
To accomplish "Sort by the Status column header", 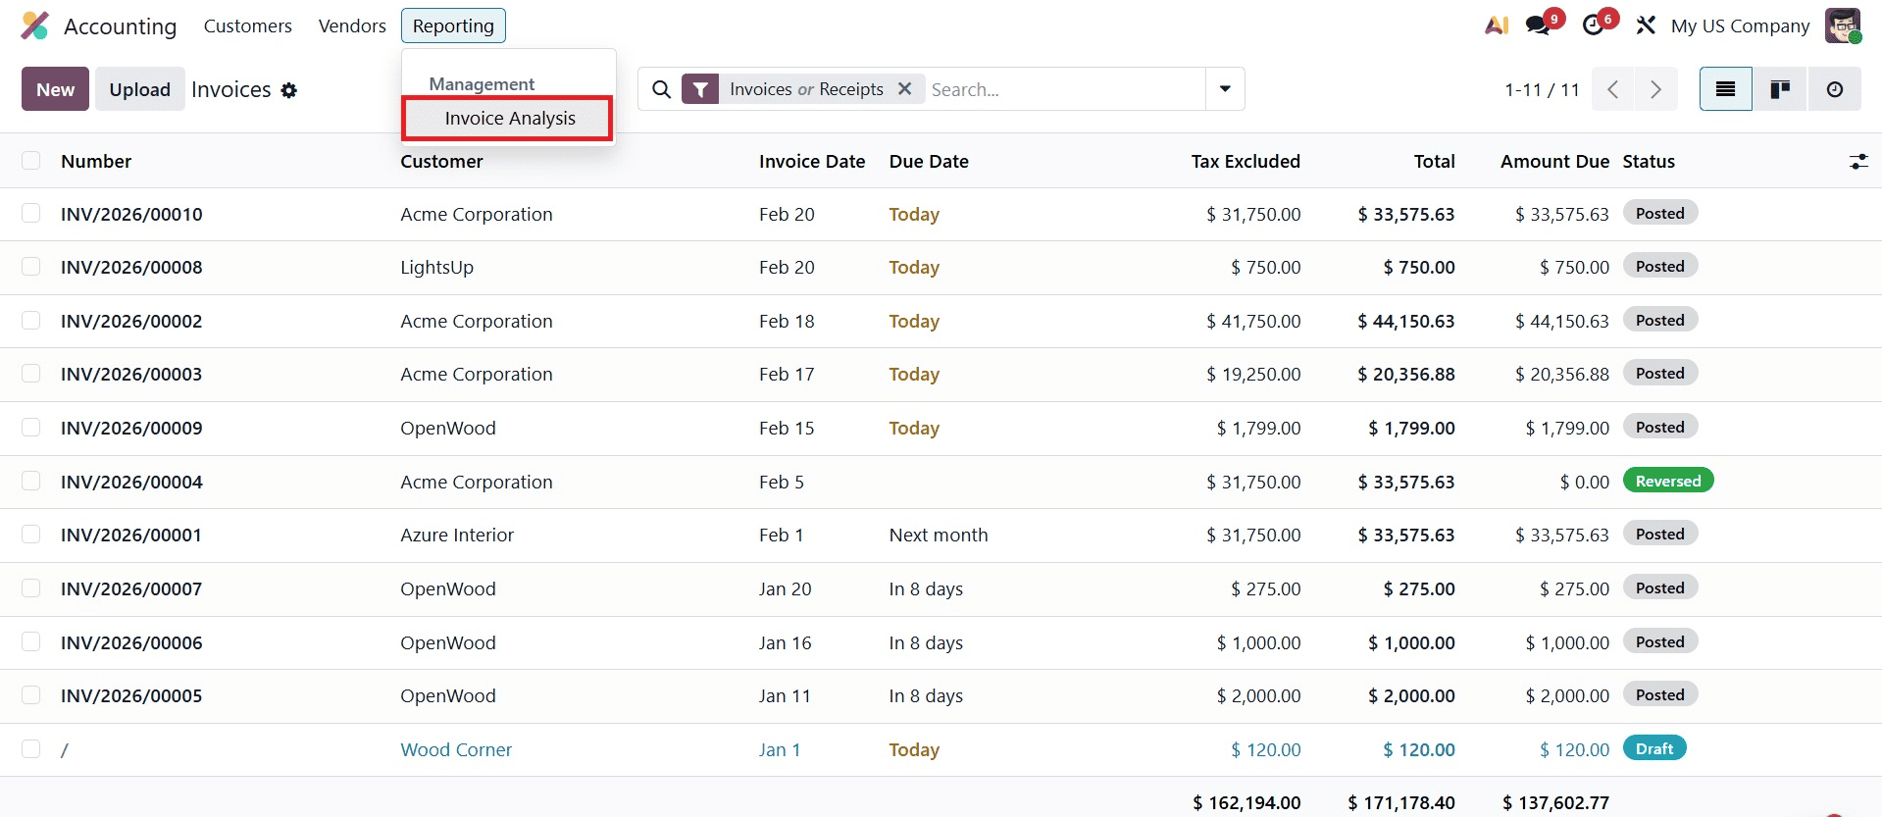I will [1649, 162].
